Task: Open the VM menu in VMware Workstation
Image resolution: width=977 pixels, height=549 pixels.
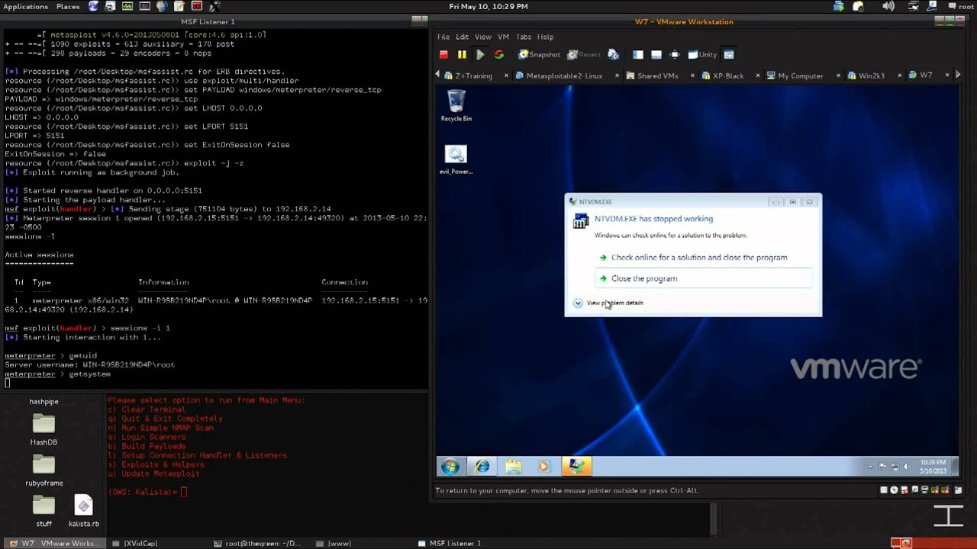Action: (x=503, y=37)
